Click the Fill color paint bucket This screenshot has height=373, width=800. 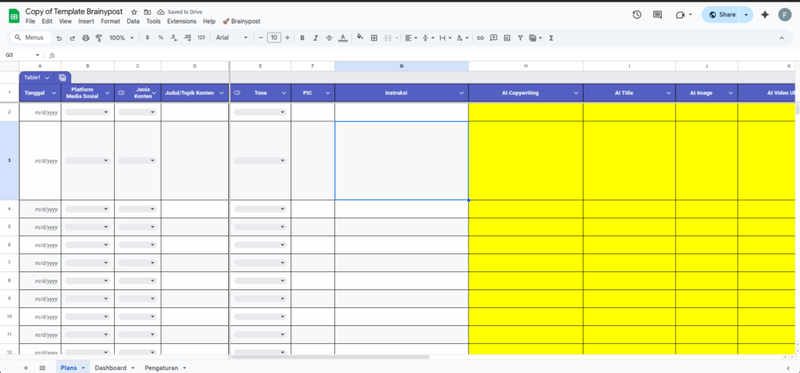pos(359,38)
